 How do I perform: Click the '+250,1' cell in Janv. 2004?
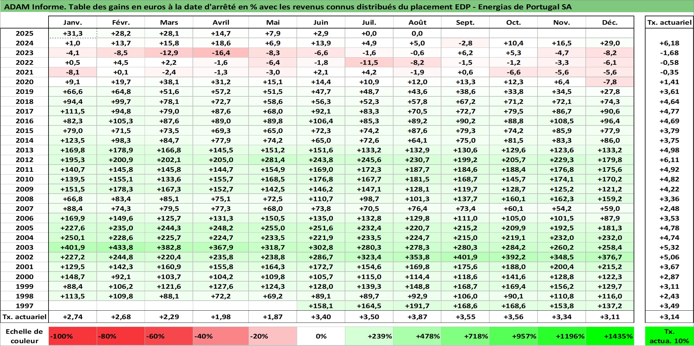point(73,238)
